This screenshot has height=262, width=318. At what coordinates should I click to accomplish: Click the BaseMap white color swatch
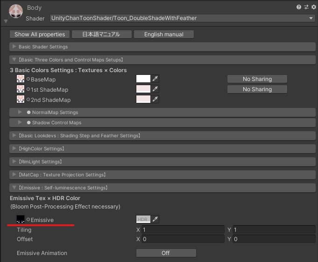point(143,79)
